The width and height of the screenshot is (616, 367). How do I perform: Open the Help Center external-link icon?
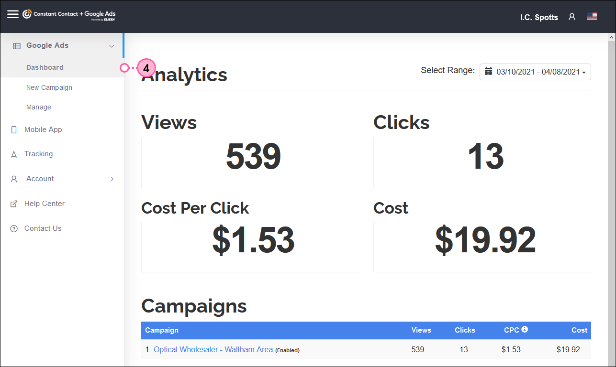pos(14,203)
